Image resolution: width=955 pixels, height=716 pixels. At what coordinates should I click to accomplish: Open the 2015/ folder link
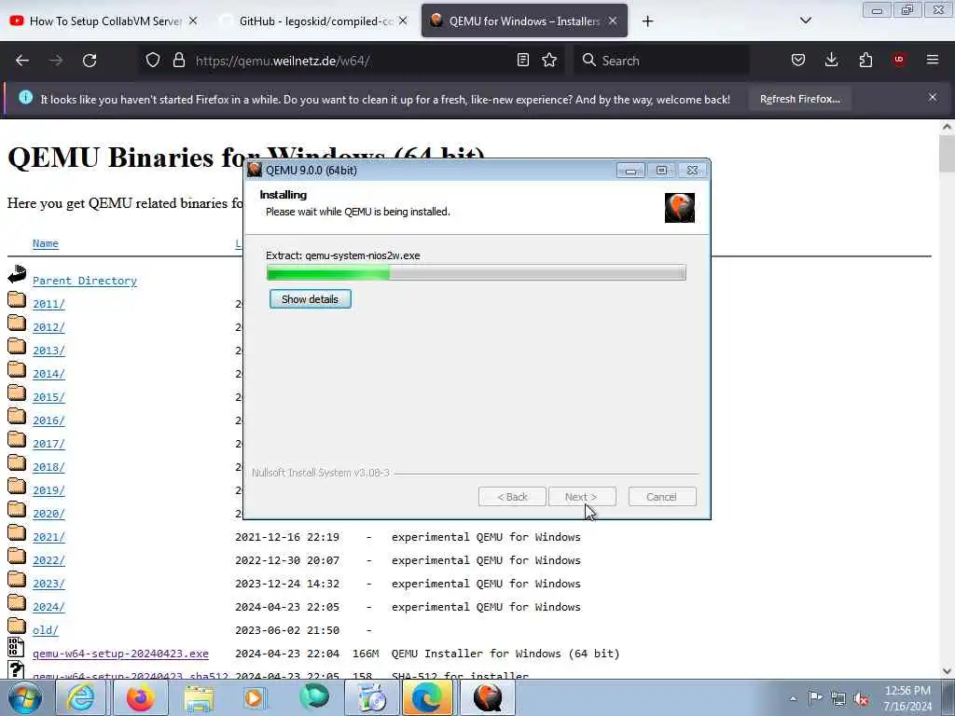pyautogui.click(x=48, y=397)
